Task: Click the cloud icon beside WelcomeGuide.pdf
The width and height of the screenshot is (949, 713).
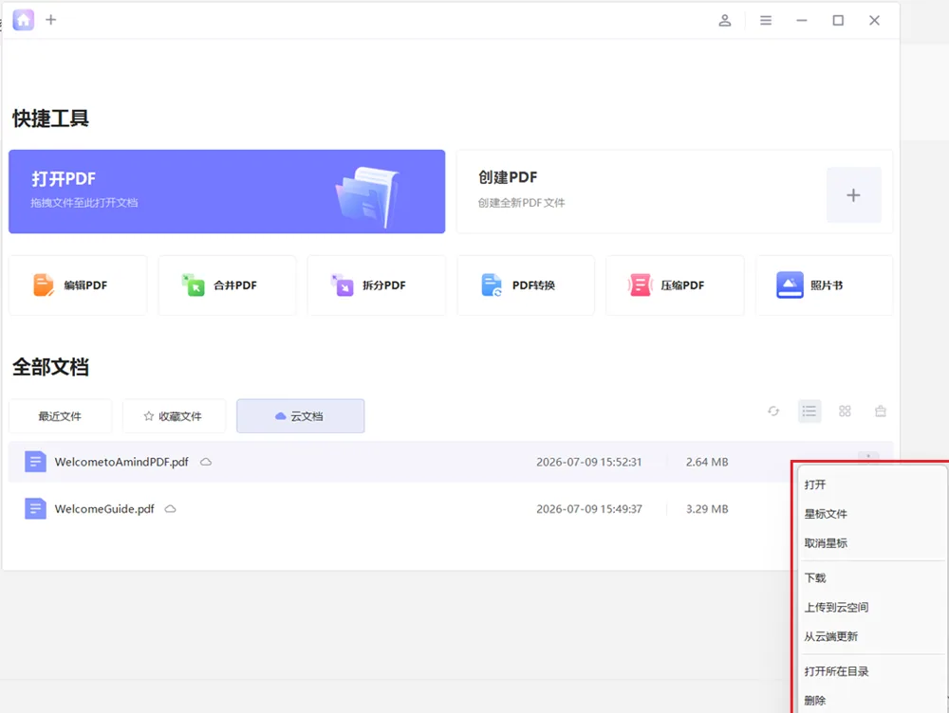Action: 171,509
